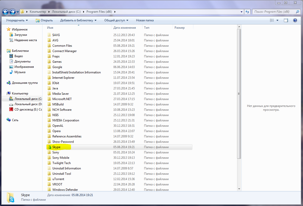
Task: Toggle the preview pane icon
Action: (286, 20)
